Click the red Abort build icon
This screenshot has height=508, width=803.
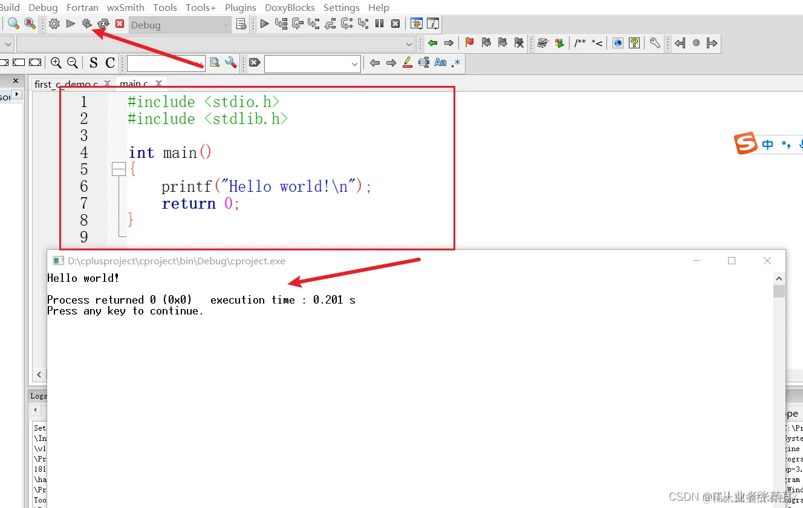pyautogui.click(x=120, y=24)
